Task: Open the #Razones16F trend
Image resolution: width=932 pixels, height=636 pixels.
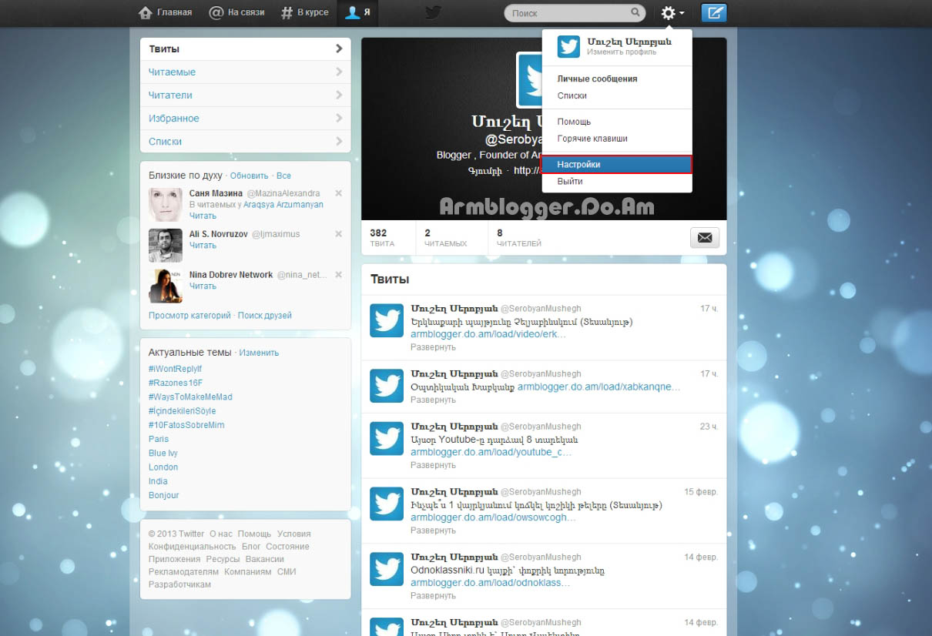Action: [x=176, y=383]
